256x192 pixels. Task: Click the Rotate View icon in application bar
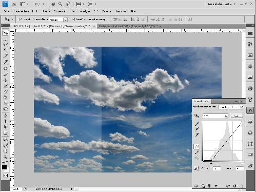tap(68, 4)
